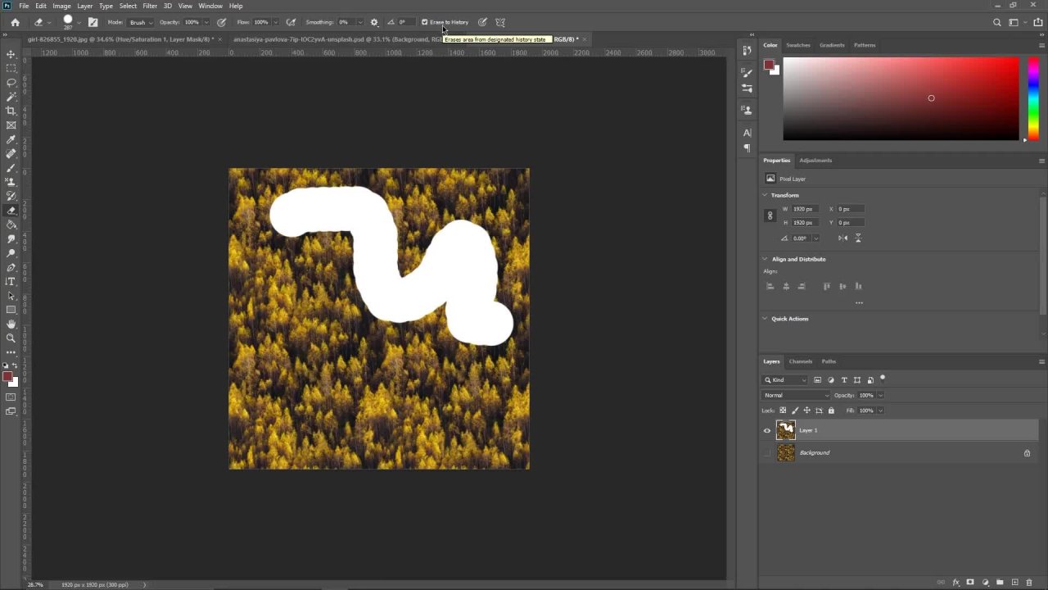1048x590 pixels.
Task: Select the Zoom tool
Action: pyautogui.click(x=11, y=338)
